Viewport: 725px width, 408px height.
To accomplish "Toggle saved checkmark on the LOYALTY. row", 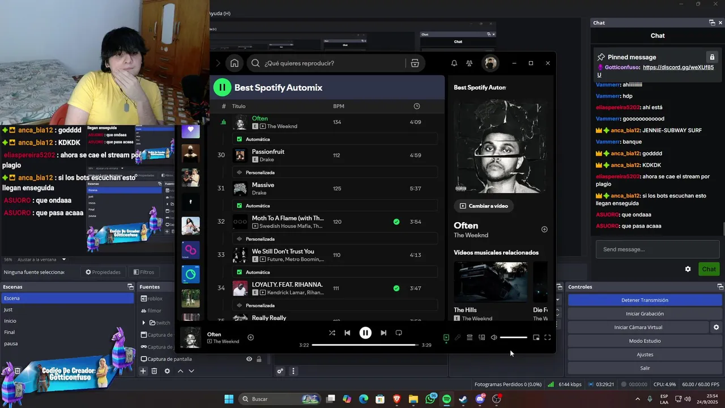I will 396,288.
